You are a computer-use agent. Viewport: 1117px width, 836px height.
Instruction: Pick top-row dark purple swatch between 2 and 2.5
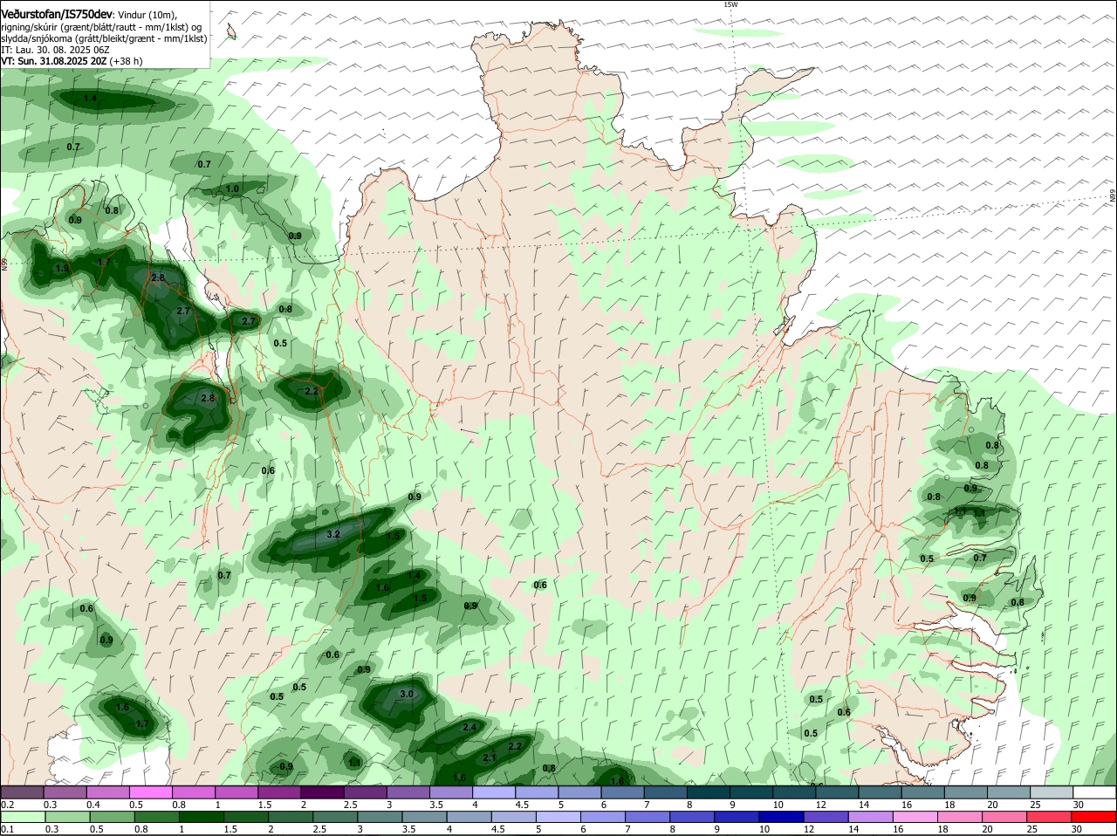[x=322, y=792]
